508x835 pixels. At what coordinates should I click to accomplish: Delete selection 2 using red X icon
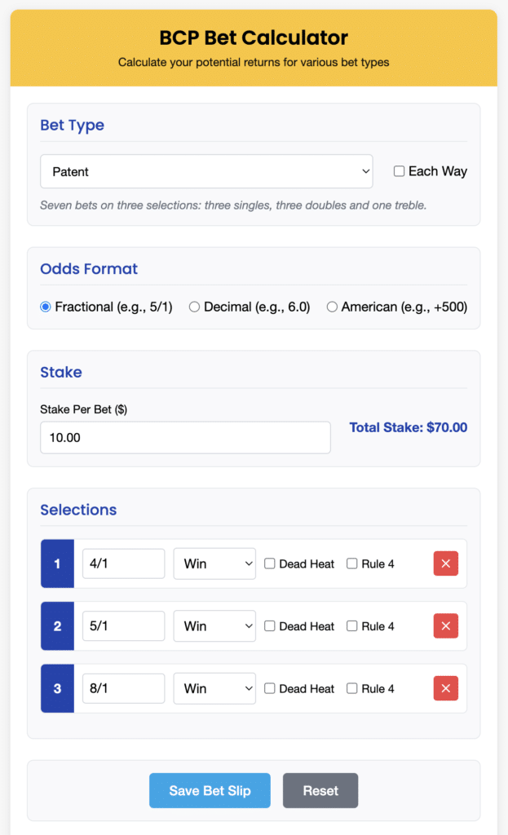click(x=446, y=625)
